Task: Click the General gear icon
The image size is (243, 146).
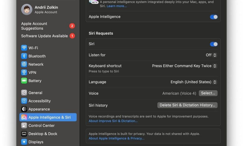Action: click(x=24, y=93)
